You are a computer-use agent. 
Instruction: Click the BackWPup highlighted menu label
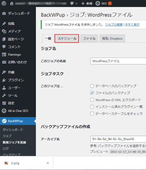click(x=16, y=121)
